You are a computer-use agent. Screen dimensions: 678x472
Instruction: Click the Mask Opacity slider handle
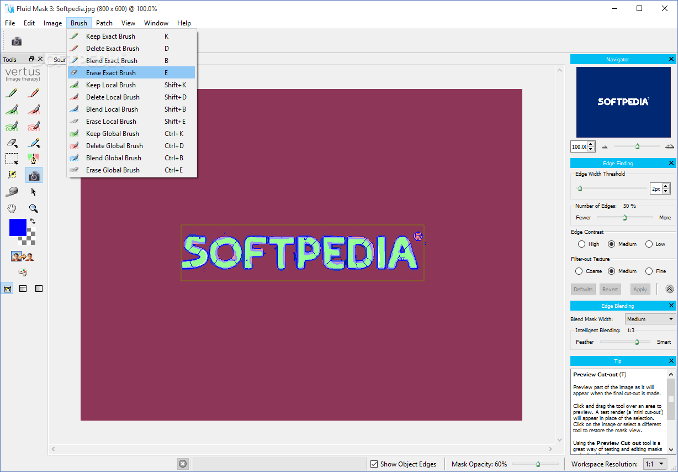[x=538, y=464]
